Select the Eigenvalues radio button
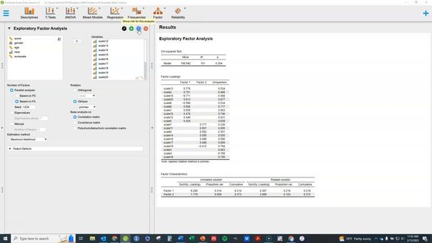Viewport: 432px width, 243px height. [x=11, y=113]
